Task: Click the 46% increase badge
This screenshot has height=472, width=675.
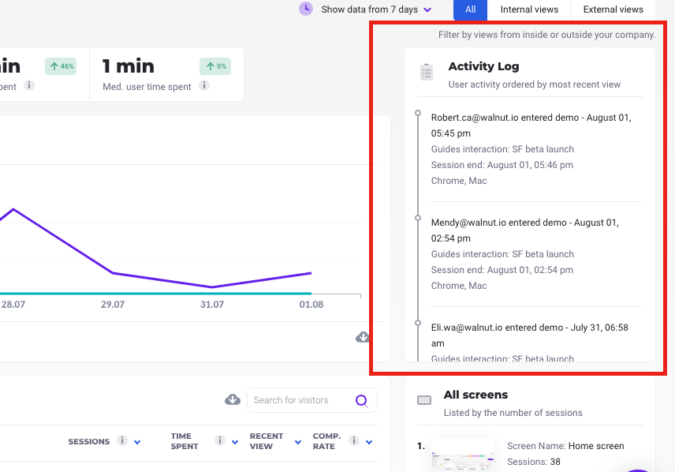Action: coord(61,66)
